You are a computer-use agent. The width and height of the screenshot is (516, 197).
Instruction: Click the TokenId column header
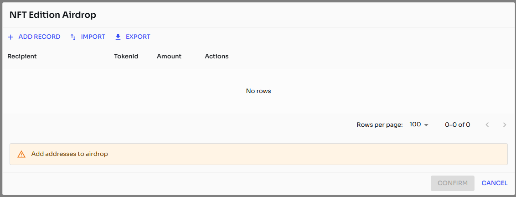point(126,57)
